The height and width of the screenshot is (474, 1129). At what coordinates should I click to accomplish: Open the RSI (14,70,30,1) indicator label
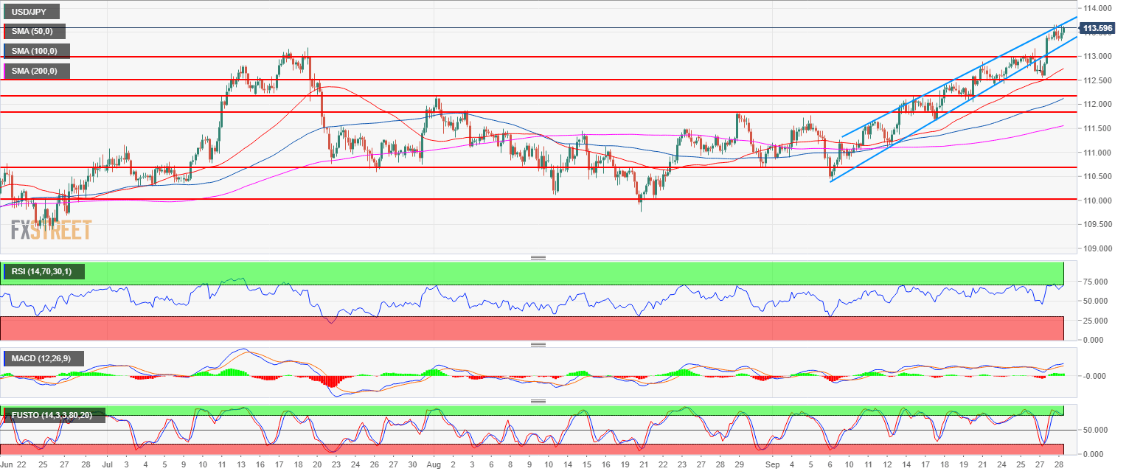46,272
